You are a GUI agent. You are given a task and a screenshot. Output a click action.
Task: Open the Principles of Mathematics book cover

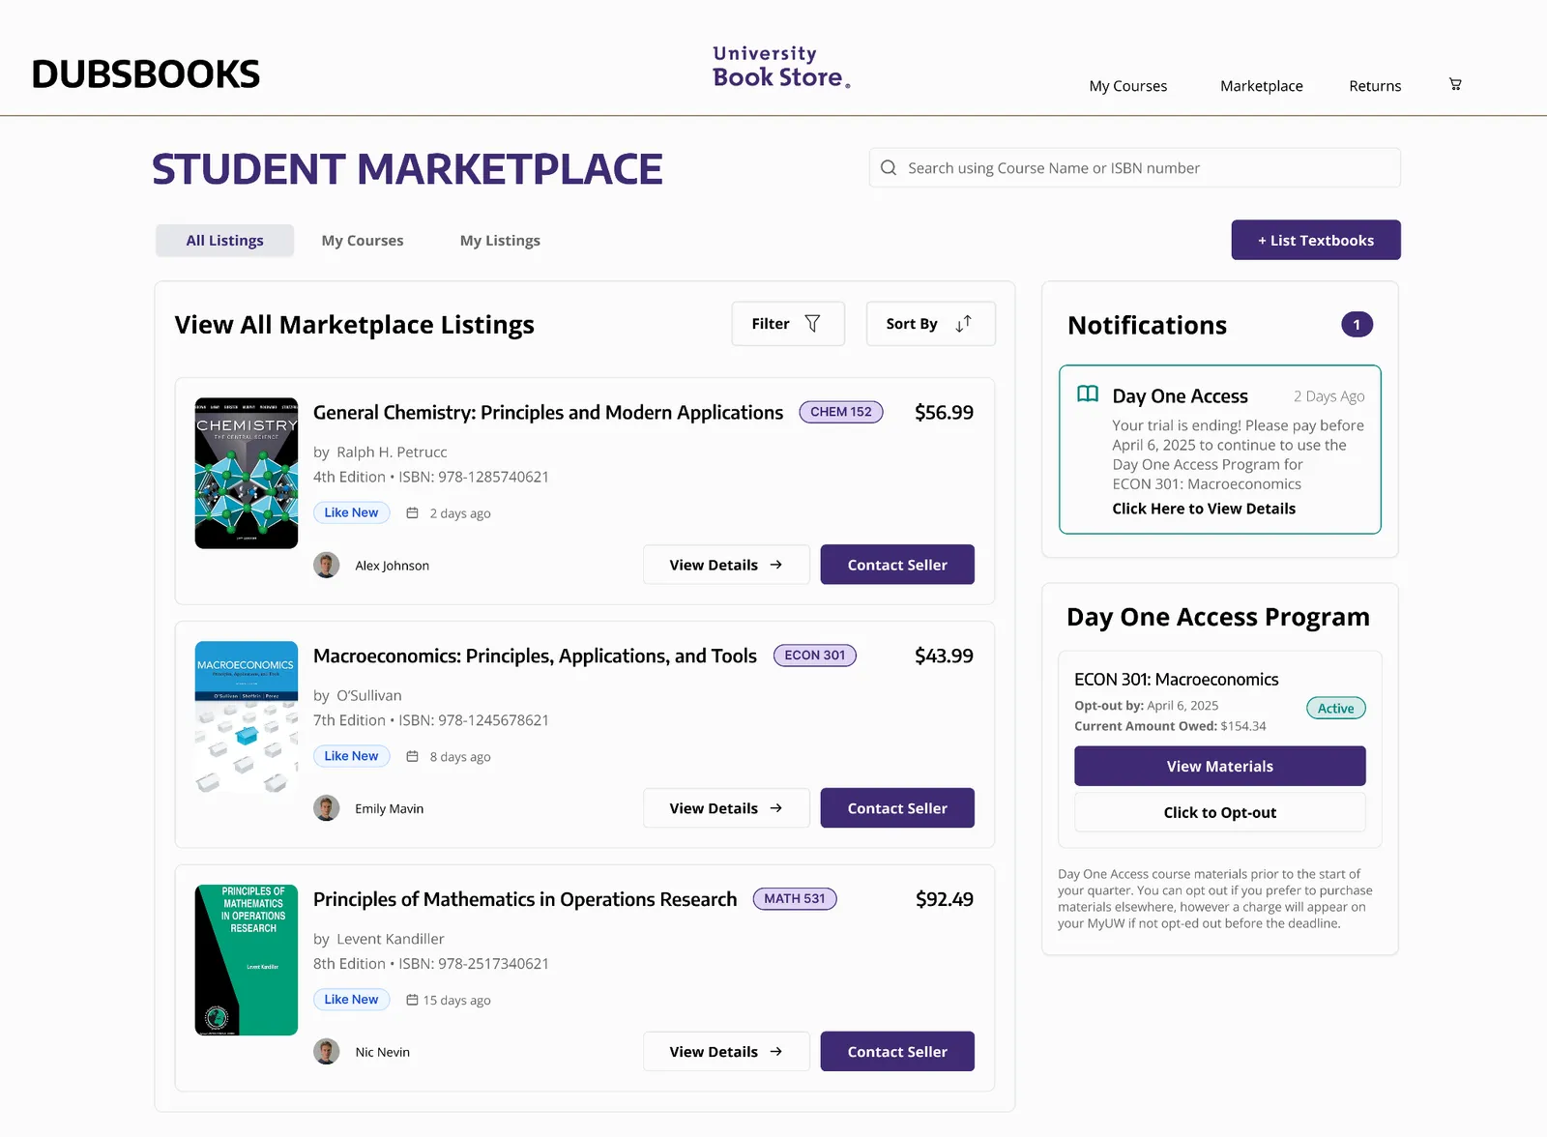coord(247,960)
